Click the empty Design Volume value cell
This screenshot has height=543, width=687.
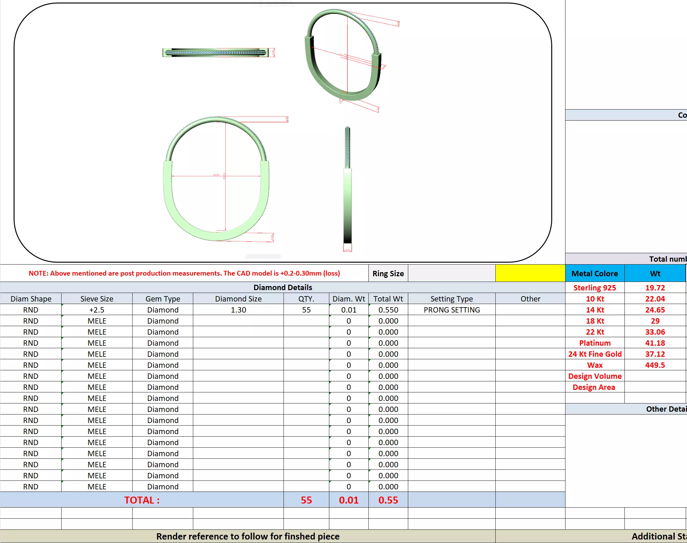[x=654, y=376]
